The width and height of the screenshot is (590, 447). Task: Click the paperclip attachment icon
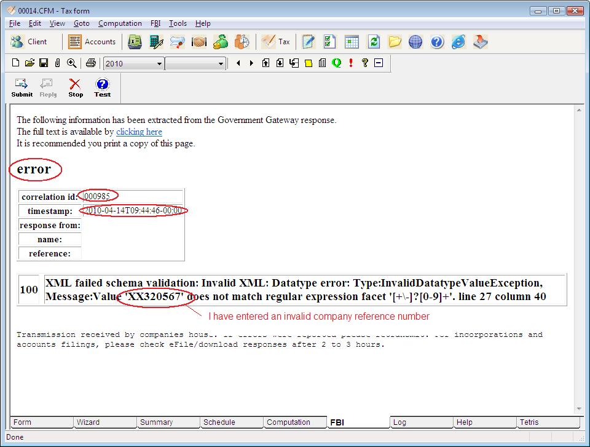(57, 63)
